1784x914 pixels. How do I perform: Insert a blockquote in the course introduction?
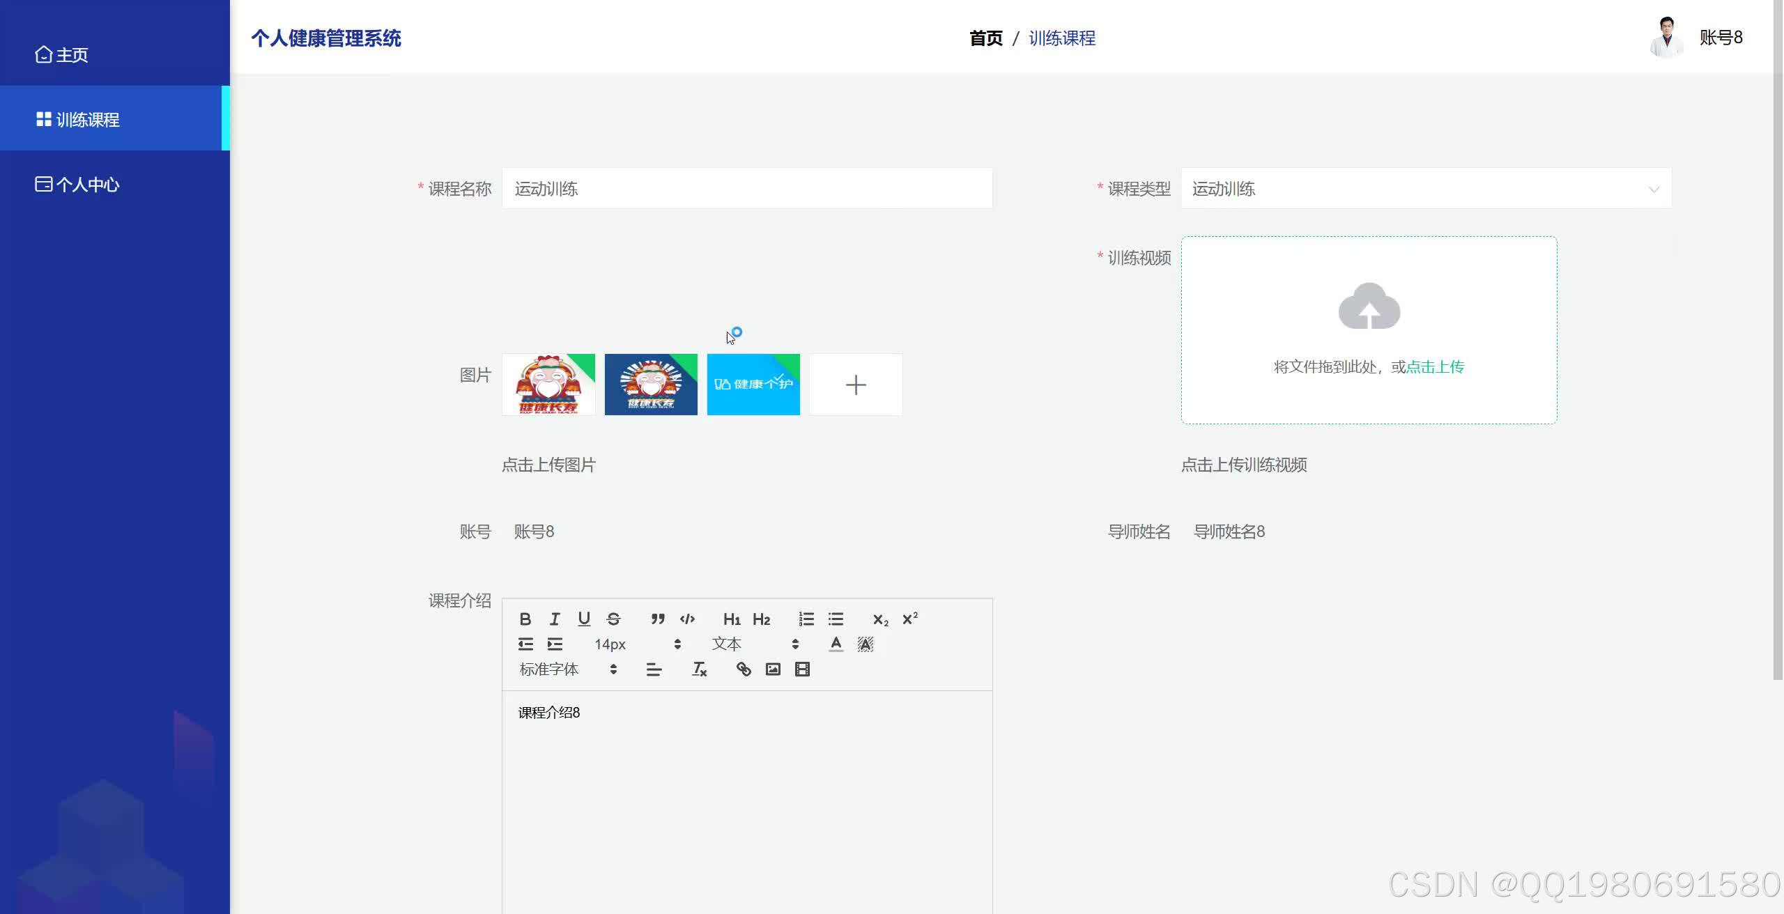(x=657, y=619)
